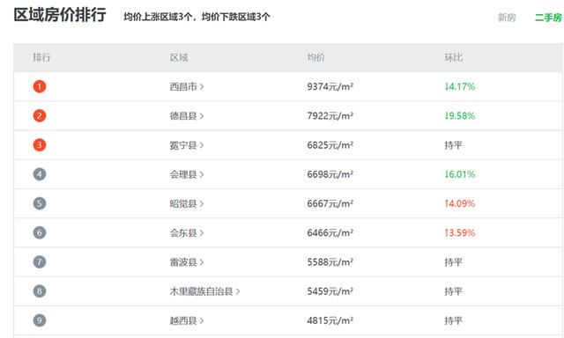Click the chevron after 木里藏族自治县
Screen dimensions: 564x338
[x=238, y=291]
